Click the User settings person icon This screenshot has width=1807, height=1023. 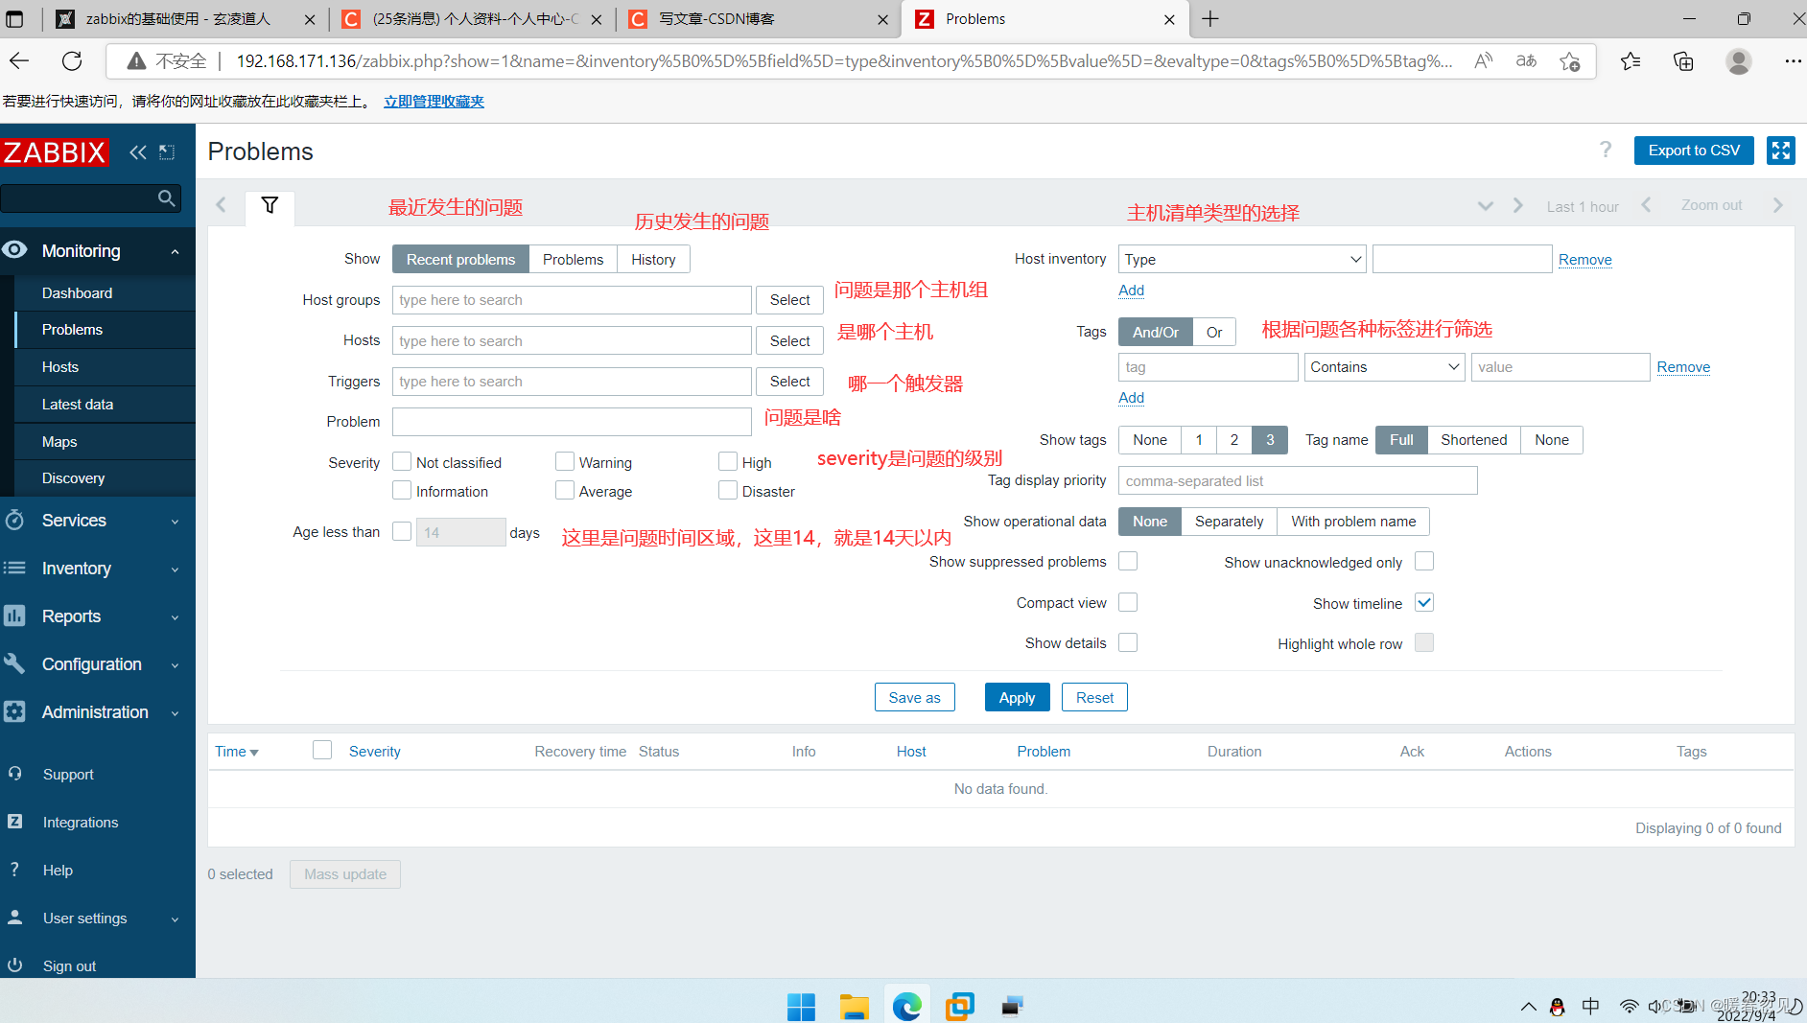pos(14,918)
